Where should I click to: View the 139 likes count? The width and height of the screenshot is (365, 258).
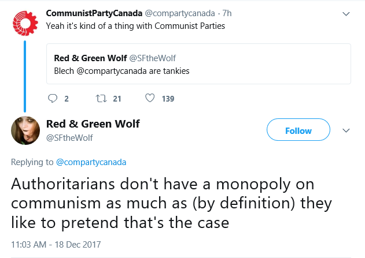click(168, 99)
